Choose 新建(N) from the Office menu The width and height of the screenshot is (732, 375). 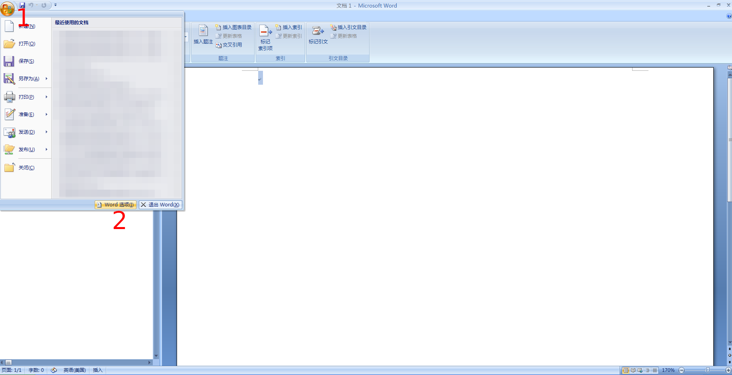26,26
